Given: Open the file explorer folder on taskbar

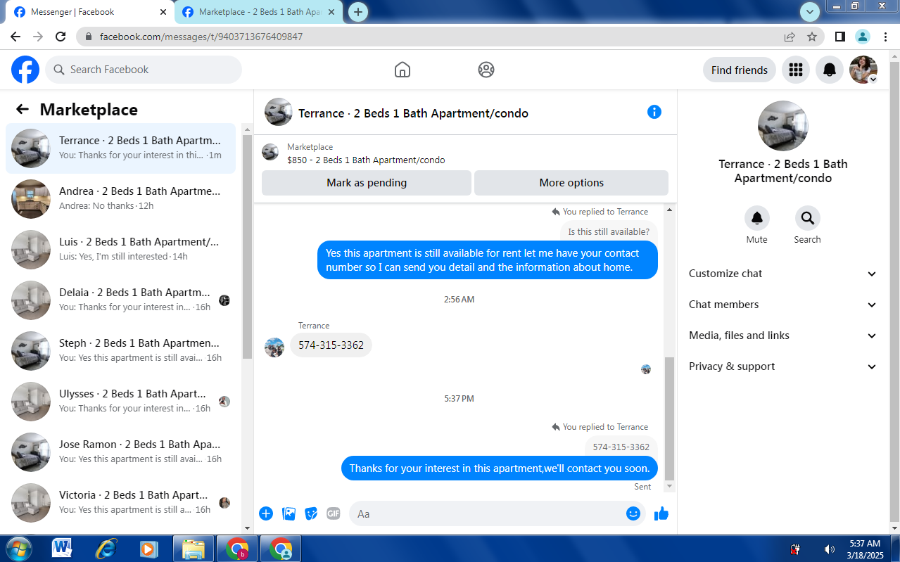Looking at the screenshot, I should pos(193,549).
